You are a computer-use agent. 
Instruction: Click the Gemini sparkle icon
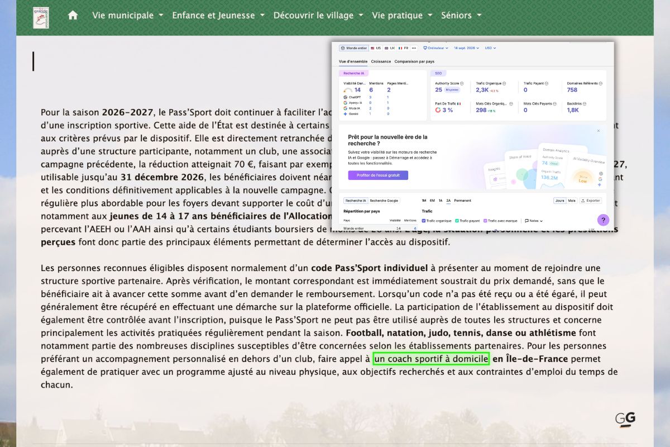point(345,113)
